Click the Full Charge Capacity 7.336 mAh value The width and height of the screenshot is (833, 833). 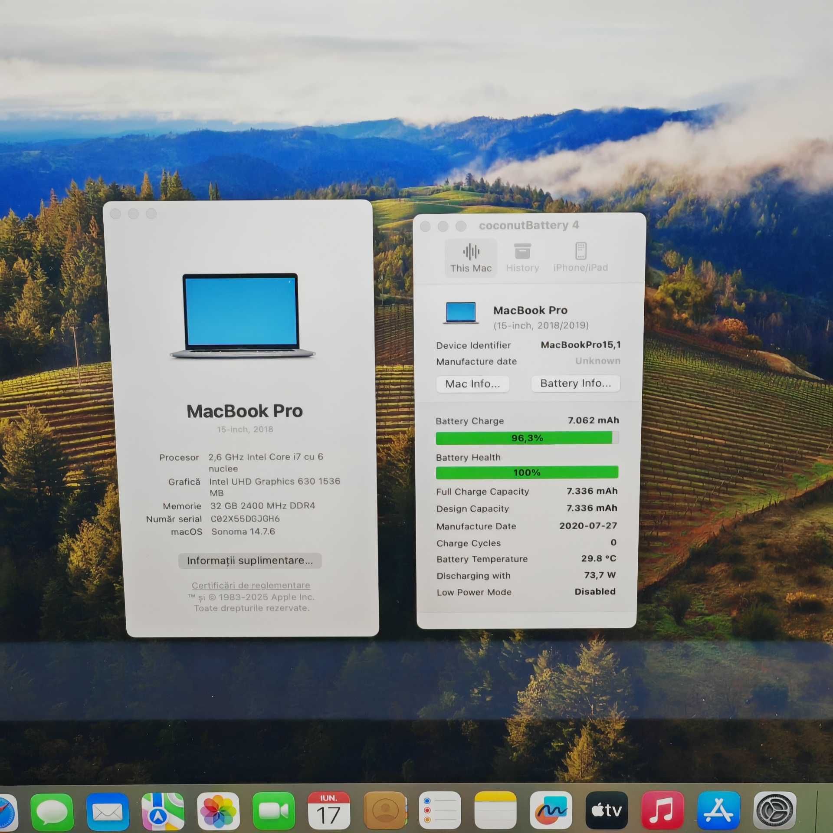point(592,491)
